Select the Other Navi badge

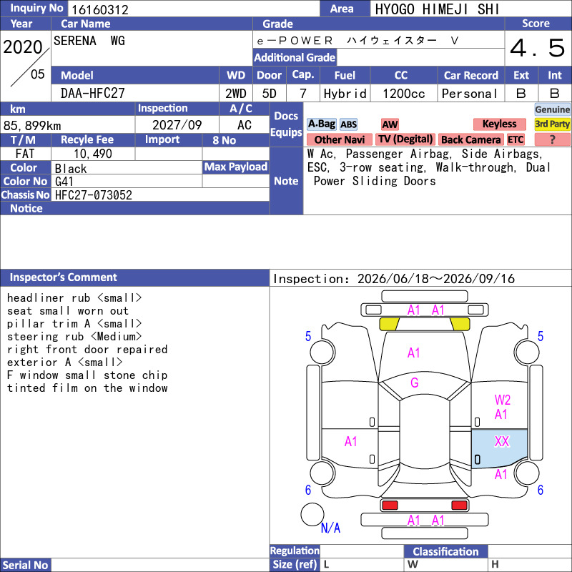[339, 139]
